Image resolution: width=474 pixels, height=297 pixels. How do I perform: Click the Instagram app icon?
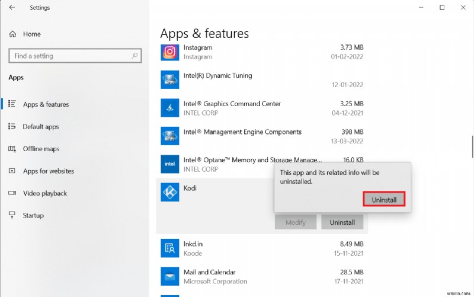[x=170, y=52]
